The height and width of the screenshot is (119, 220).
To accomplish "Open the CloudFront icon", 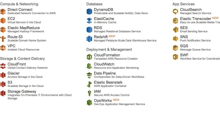I will (x=3, y=66).
